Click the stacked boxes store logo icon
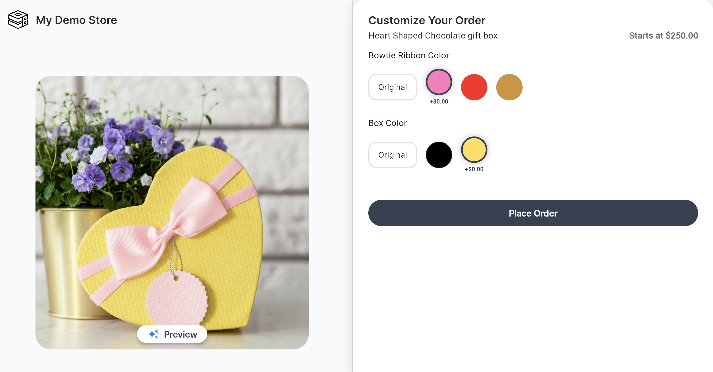The image size is (713, 372). pos(18,20)
